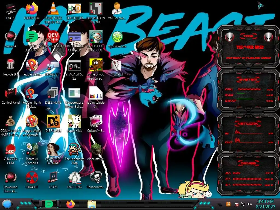Click the network tray icon
The width and height of the screenshot is (280, 210).
[243, 204]
